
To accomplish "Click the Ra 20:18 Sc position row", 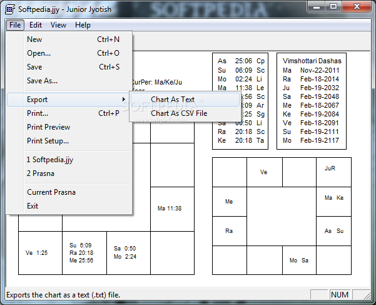I will click(241, 132).
